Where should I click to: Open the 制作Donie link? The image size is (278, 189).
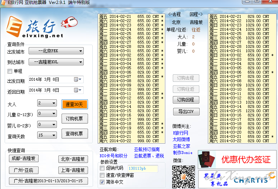pos(182,153)
